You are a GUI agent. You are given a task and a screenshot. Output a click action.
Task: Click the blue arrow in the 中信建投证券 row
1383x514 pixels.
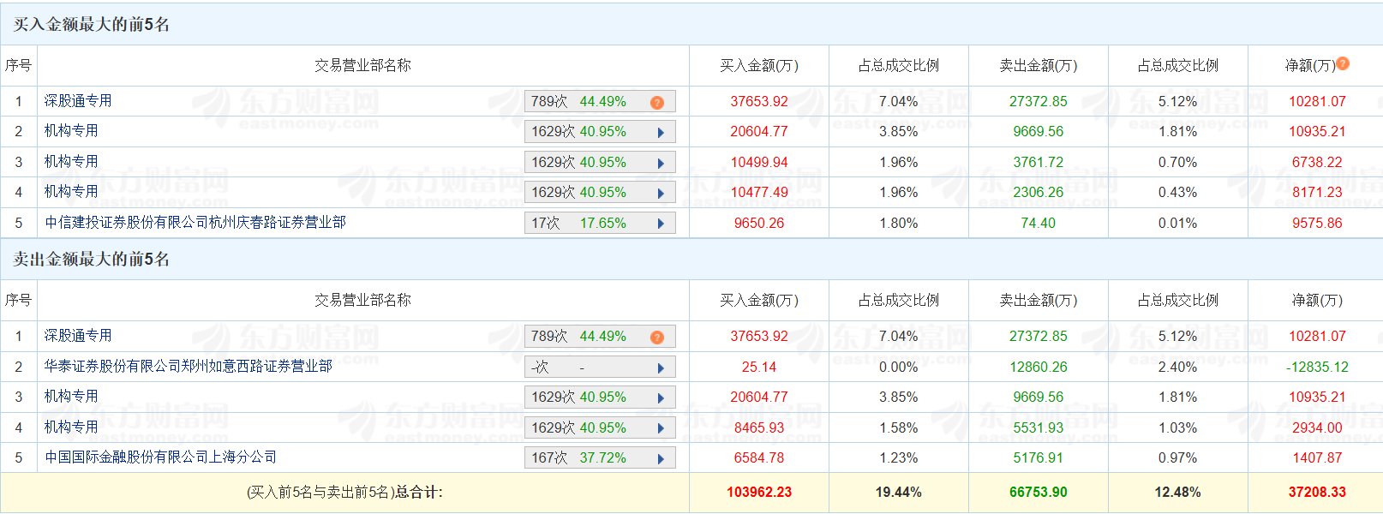(661, 224)
